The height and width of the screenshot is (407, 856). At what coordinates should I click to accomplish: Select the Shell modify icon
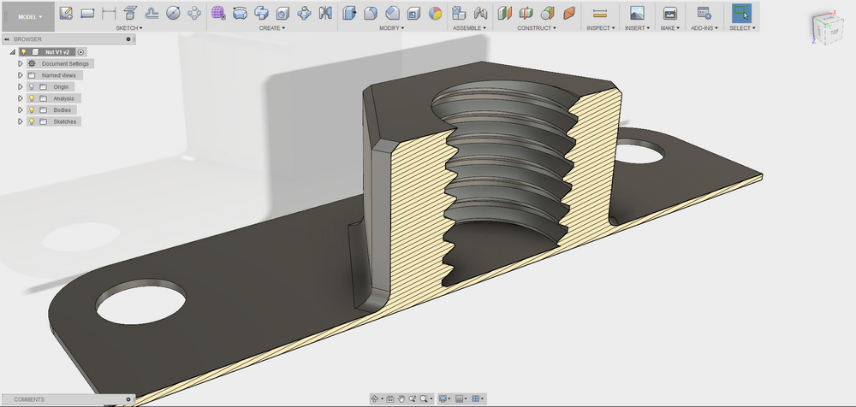point(413,13)
